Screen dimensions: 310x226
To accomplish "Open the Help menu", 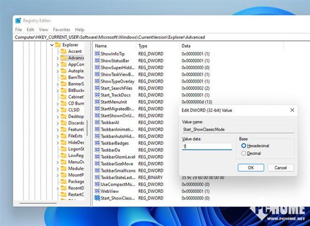I will click(x=80, y=29).
